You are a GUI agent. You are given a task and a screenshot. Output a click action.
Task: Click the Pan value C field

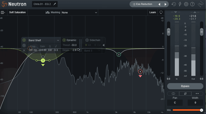[x=175, y=103]
